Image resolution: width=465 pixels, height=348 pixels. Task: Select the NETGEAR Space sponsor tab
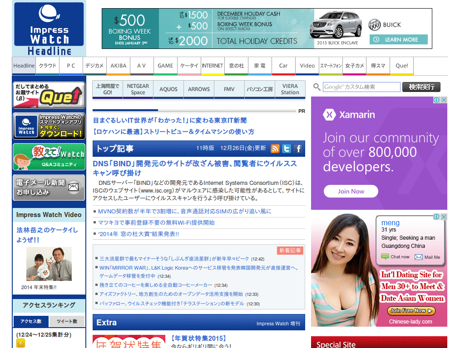coord(138,89)
